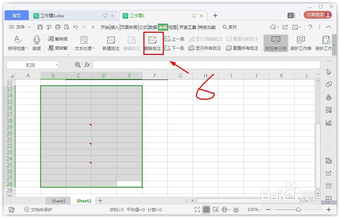Open the 朗读 read-aloud tool
The width and height of the screenshot is (340, 218).
pyautogui.click(x=37, y=43)
